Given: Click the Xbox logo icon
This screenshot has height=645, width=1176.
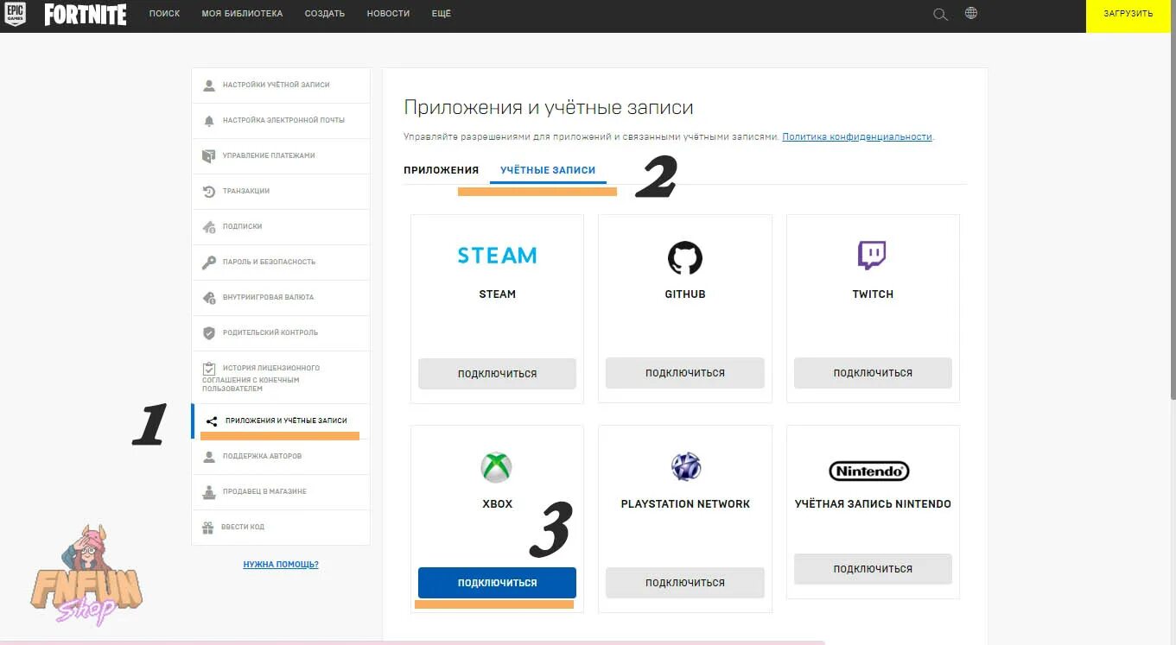Looking at the screenshot, I should 497,468.
